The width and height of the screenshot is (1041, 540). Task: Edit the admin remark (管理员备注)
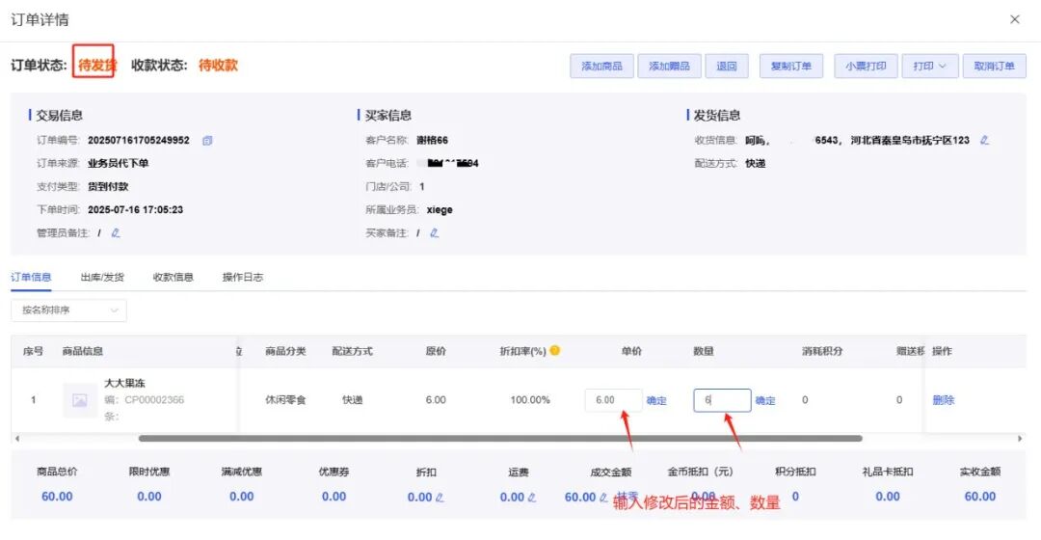[x=116, y=232]
